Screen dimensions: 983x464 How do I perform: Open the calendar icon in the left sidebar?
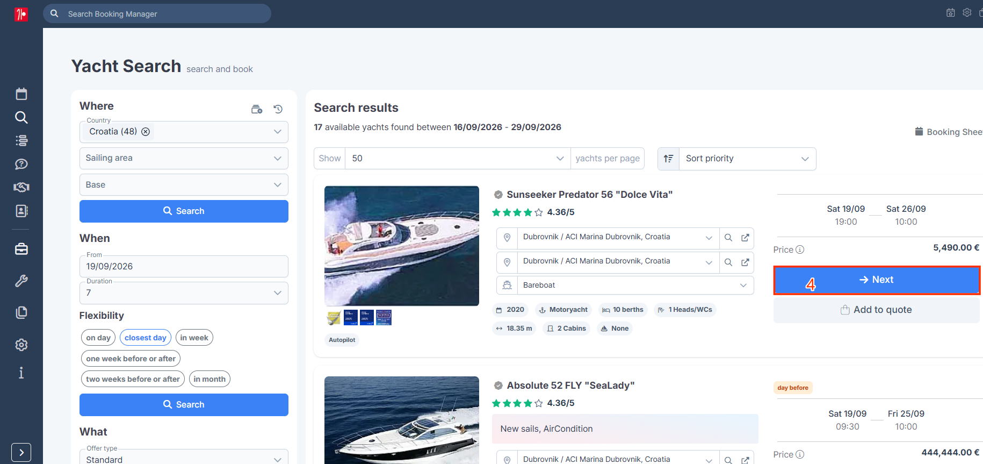tap(21, 94)
